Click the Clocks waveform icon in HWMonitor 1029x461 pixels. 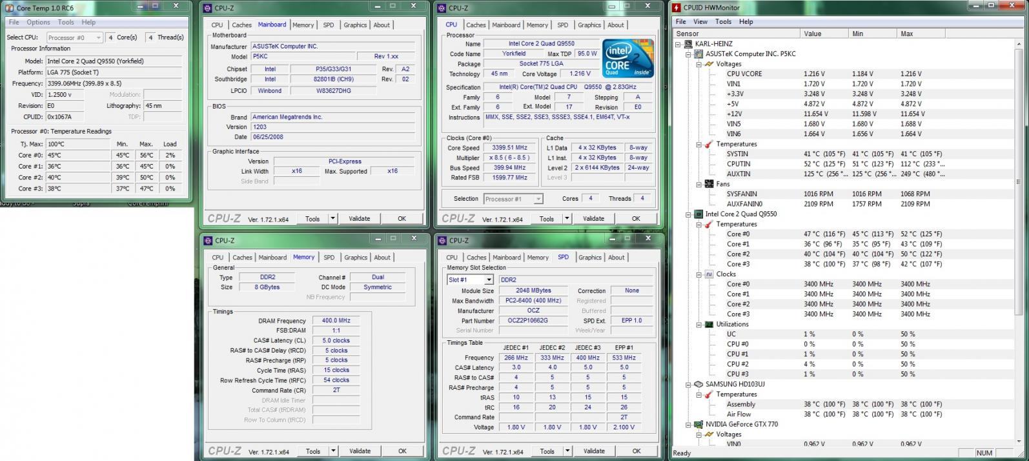coord(709,274)
